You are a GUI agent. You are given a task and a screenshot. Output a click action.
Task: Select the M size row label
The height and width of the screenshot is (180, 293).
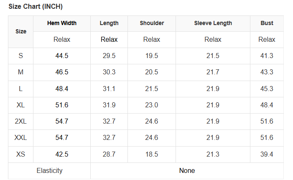click(x=21, y=72)
